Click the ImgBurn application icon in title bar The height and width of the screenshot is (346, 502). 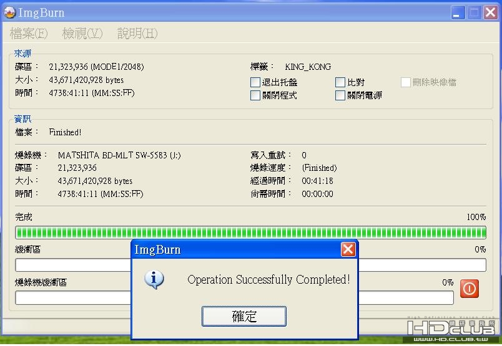(x=10, y=12)
